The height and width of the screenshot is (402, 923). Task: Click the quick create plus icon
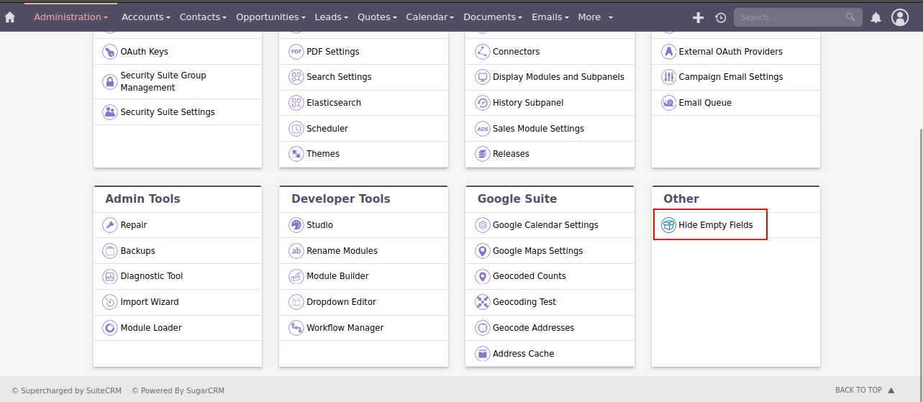click(697, 17)
